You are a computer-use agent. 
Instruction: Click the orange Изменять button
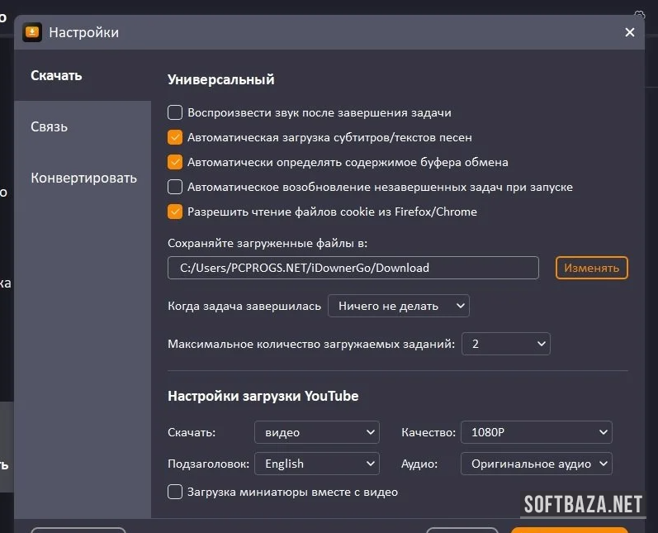pyautogui.click(x=592, y=268)
